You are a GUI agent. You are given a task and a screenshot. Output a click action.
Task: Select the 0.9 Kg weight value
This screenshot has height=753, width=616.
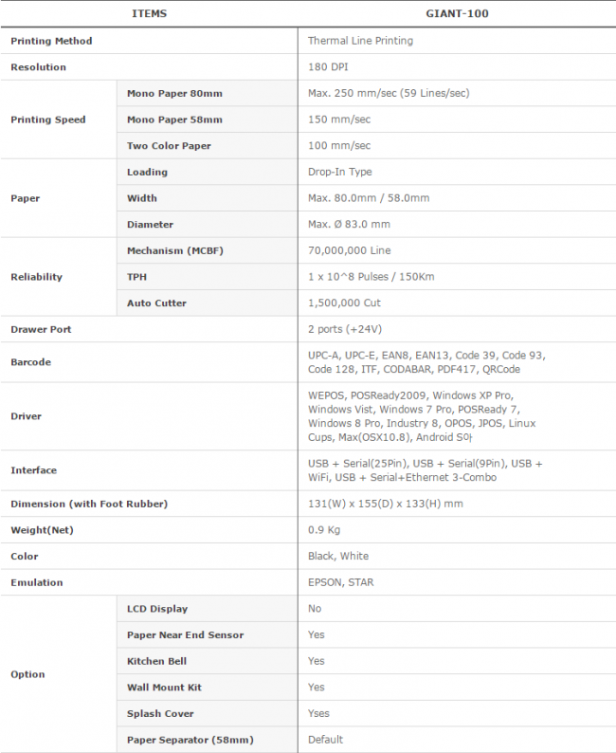point(323,529)
